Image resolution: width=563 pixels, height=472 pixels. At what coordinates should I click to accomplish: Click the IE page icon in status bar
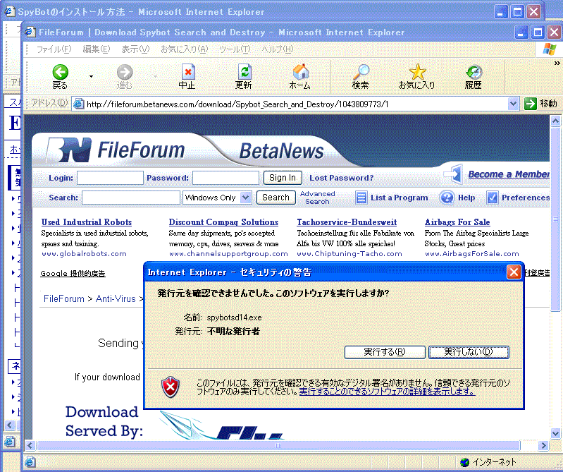pyautogui.click(x=30, y=462)
